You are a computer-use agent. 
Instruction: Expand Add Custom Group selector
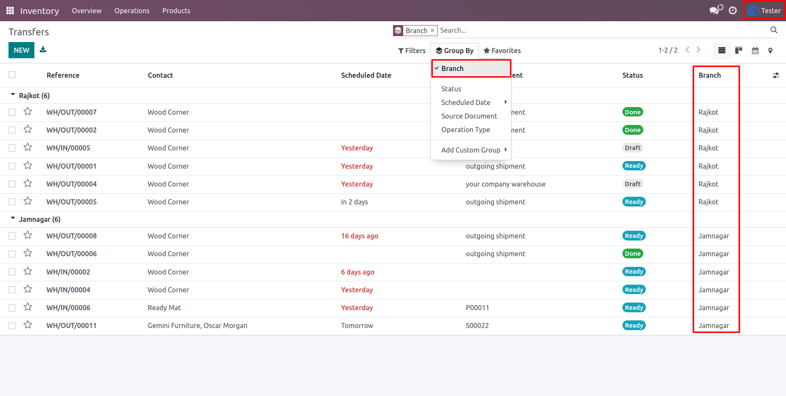coord(471,150)
